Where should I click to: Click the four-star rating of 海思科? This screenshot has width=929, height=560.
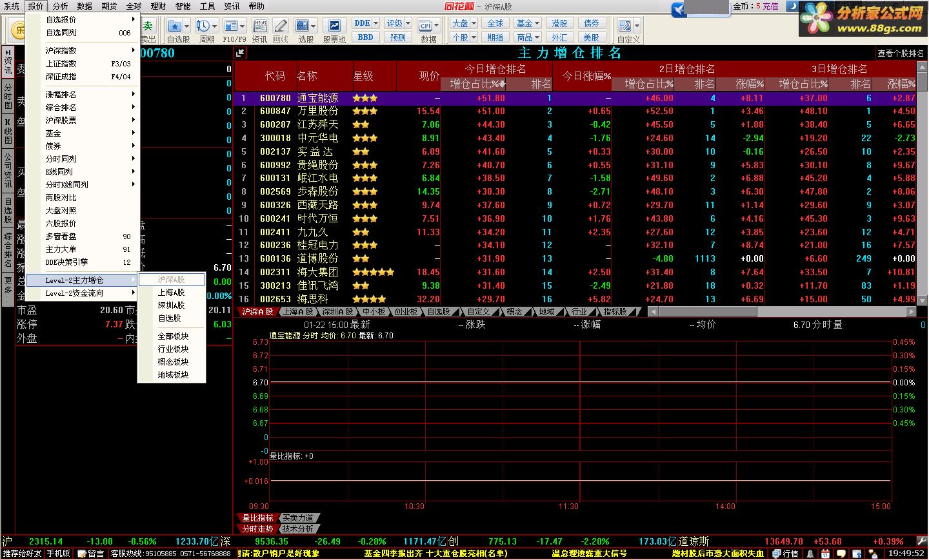coord(369,299)
